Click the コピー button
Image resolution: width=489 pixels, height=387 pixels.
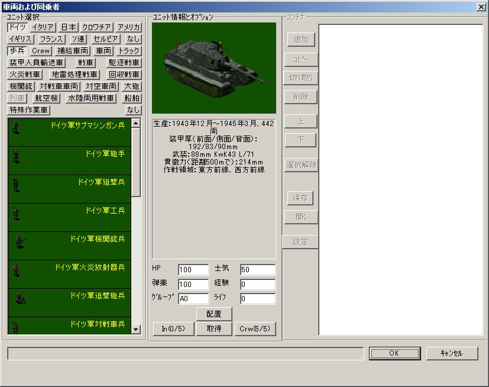301,60
